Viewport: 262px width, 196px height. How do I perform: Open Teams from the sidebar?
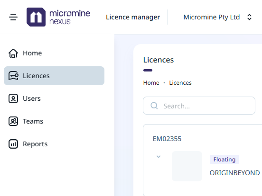click(54, 121)
